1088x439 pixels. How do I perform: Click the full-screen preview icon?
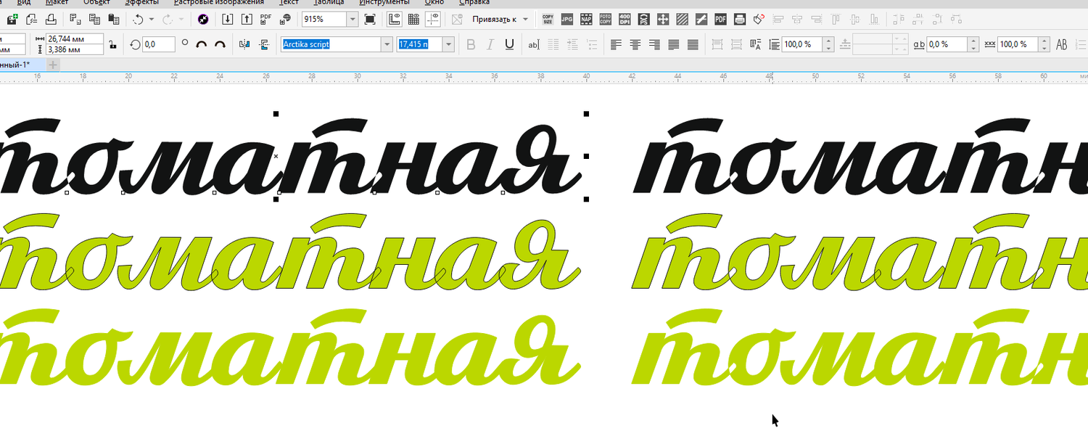pyautogui.click(x=370, y=19)
